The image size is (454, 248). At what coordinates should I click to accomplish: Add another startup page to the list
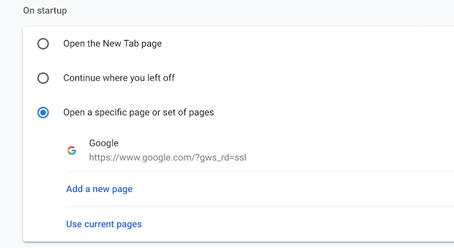point(99,189)
